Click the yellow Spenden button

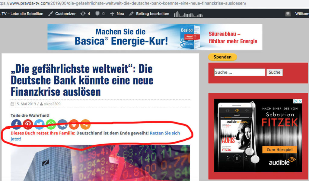pyautogui.click(x=222, y=57)
